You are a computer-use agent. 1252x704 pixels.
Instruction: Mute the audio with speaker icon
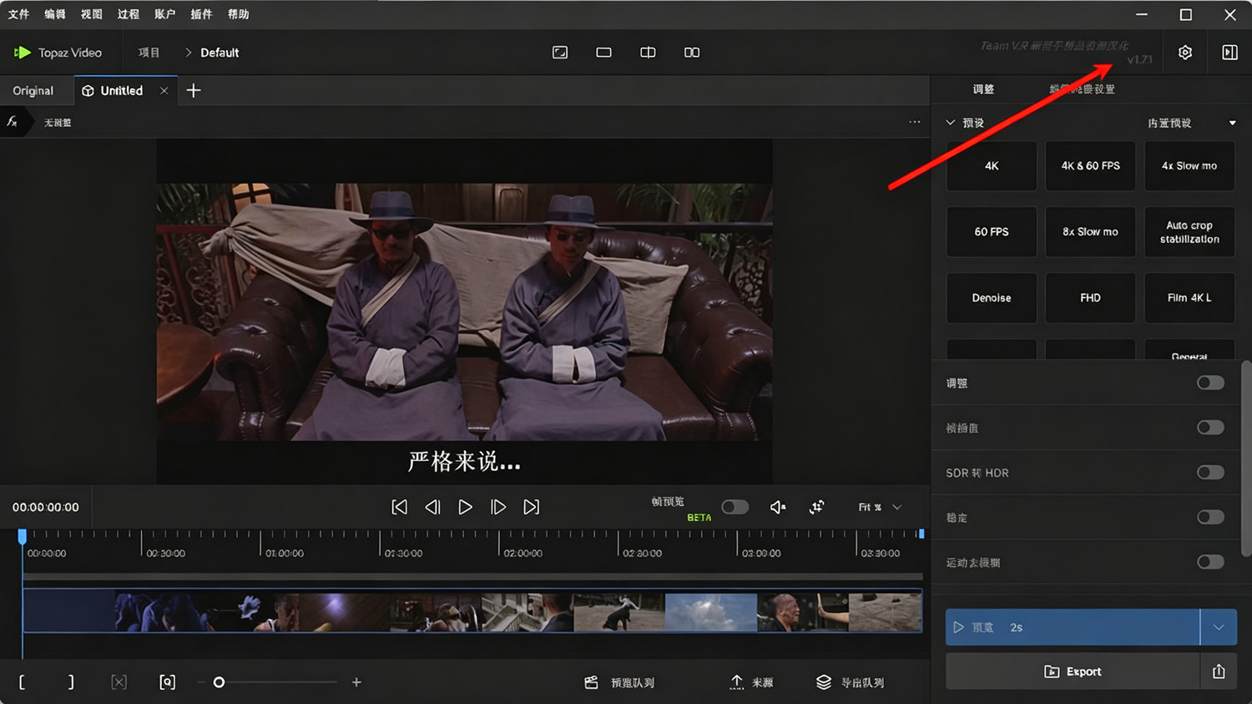coord(778,507)
